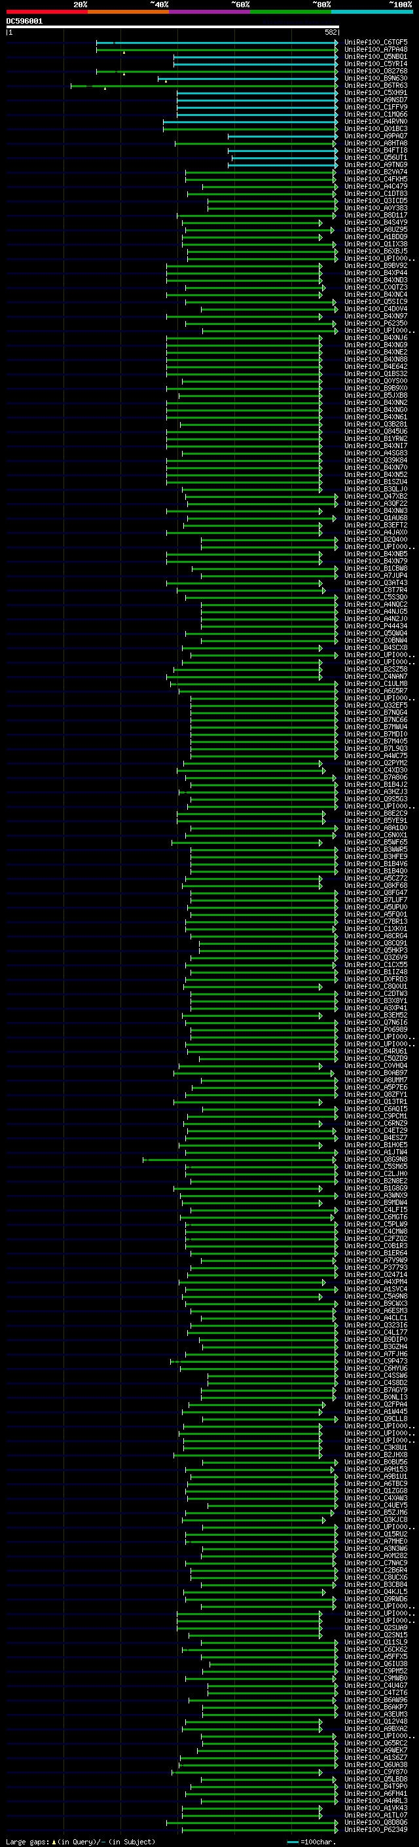Click the Large gaps legend text
The image size is (419, 1847).
81,1841
